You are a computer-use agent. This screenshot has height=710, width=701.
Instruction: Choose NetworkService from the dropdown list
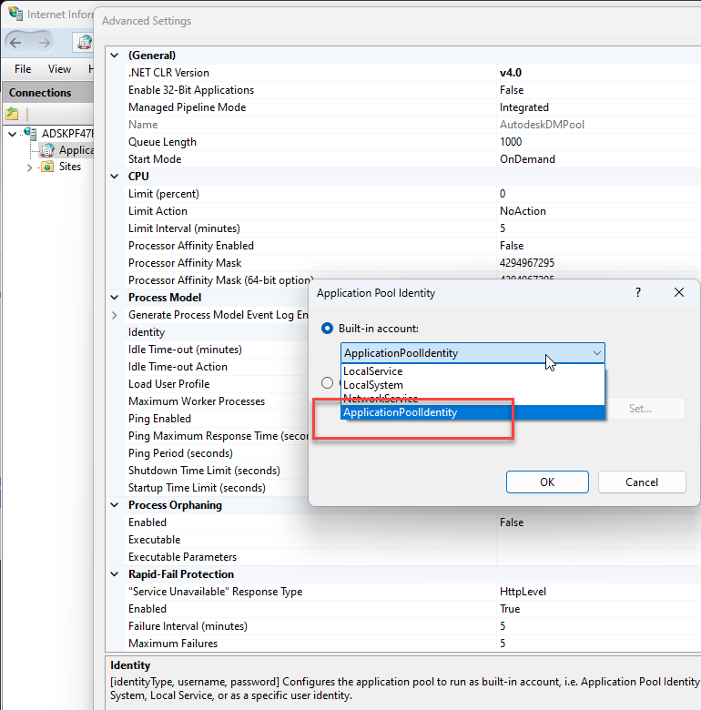pos(472,399)
